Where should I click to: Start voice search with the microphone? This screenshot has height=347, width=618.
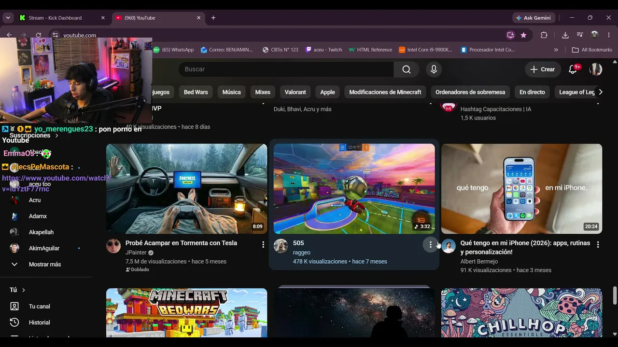[434, 69]
